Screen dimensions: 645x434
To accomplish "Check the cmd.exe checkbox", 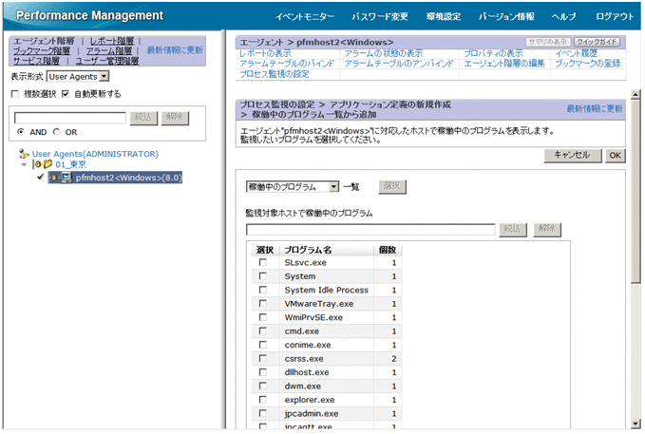I will (x=263, y=330).
